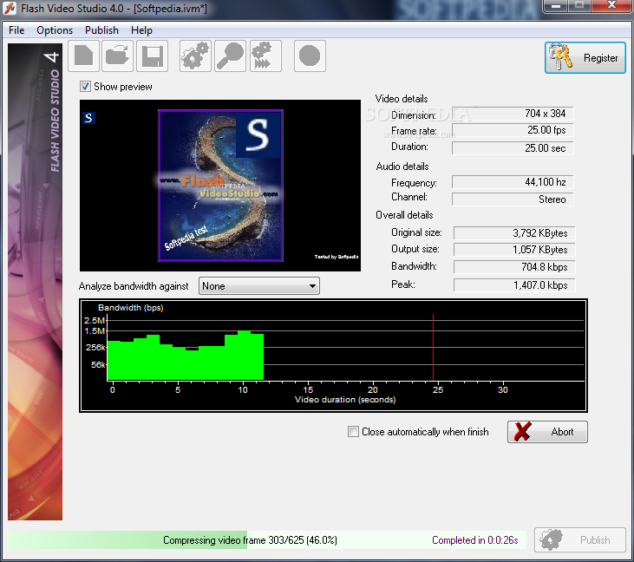Screen dimensions: 634x562
Task: Click the green bandwidth graph bars
Action: click(186, 356)
